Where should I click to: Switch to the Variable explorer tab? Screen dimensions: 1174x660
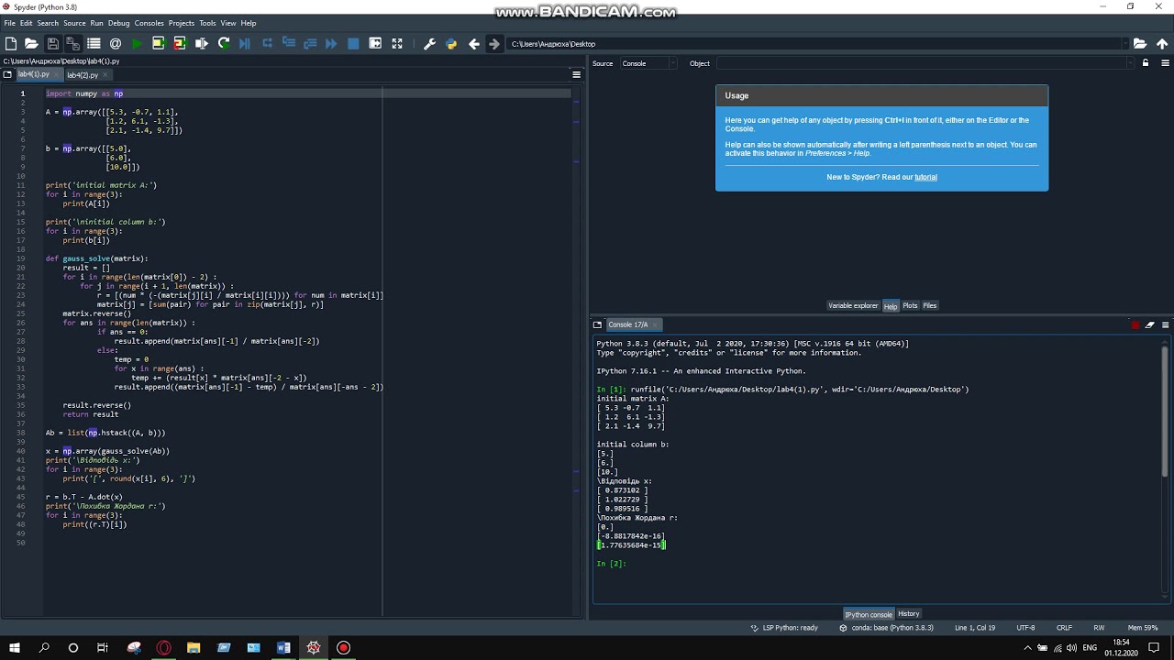853,305
